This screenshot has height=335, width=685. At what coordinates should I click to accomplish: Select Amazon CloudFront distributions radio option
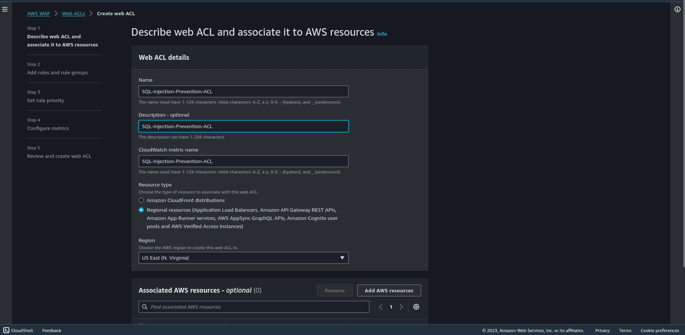(x=141, y=200)
